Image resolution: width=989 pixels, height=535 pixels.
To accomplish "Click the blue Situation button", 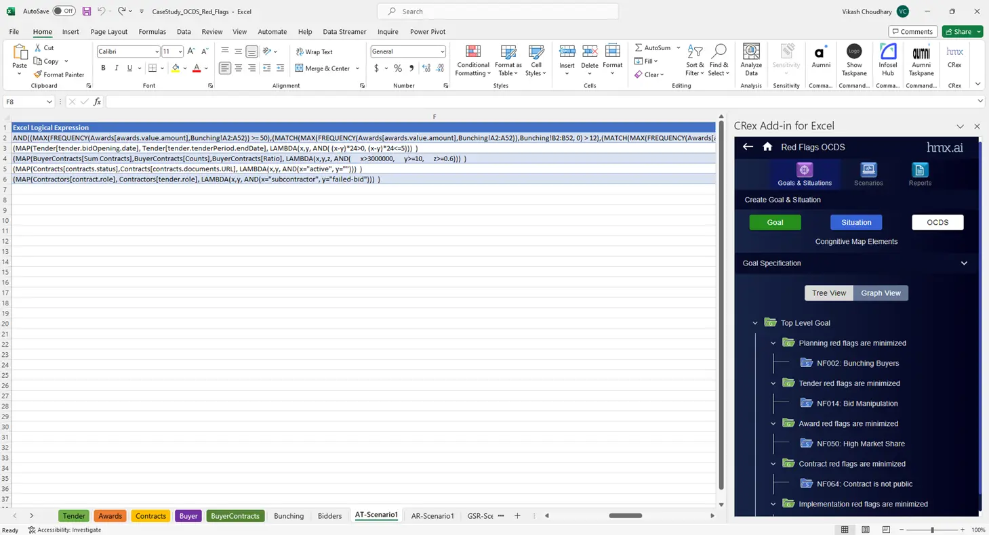I will click(856, 222).
